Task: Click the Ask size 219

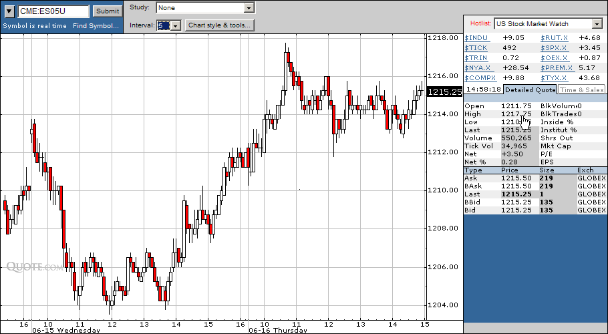Action: (x=546, y=178)
